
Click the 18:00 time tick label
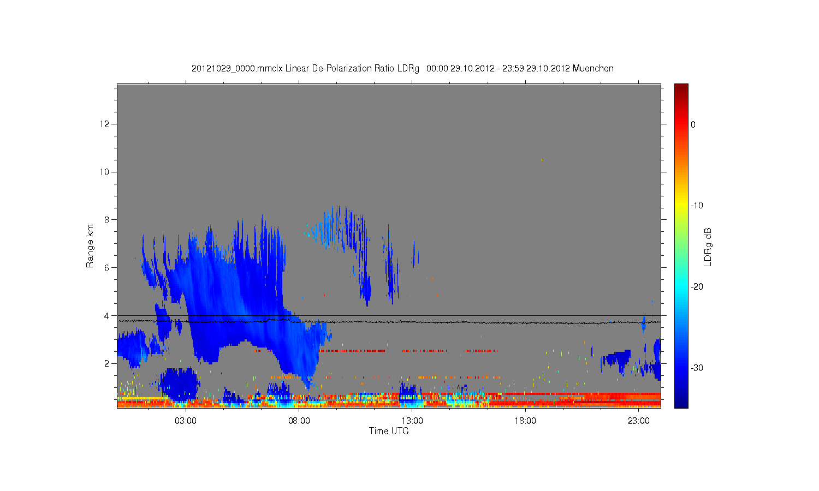click(525, 421)
